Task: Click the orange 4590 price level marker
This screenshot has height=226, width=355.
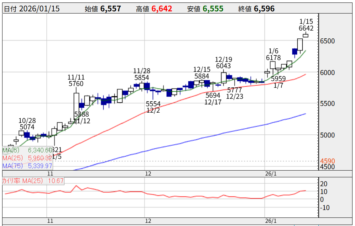Action: click(x=327, y=161)
